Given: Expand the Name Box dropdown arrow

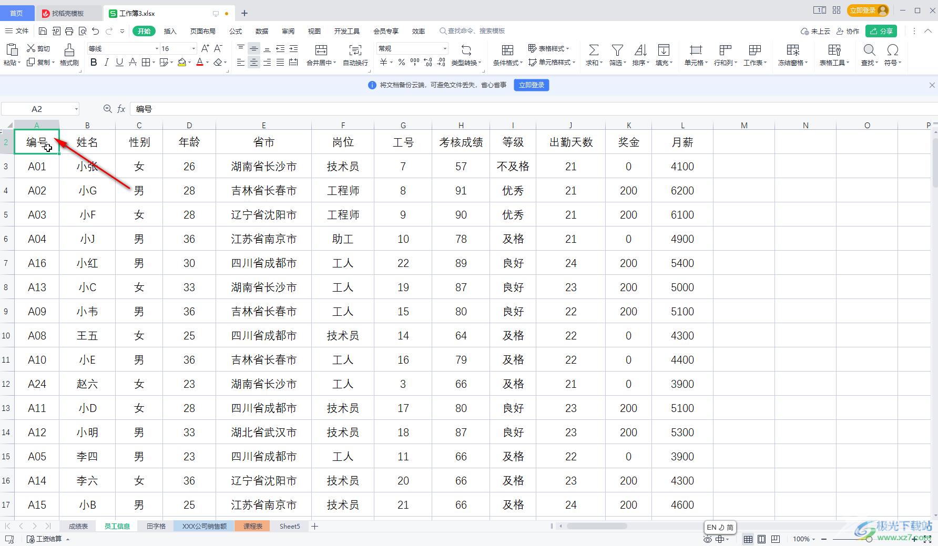Looking at the screenshot, I should [76, 109].
